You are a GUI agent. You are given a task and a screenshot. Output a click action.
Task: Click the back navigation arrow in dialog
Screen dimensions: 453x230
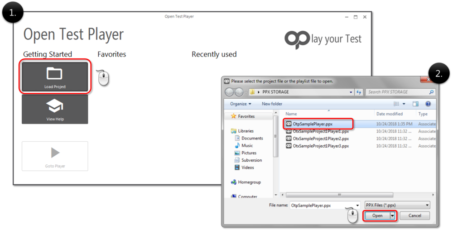point(229,92)
